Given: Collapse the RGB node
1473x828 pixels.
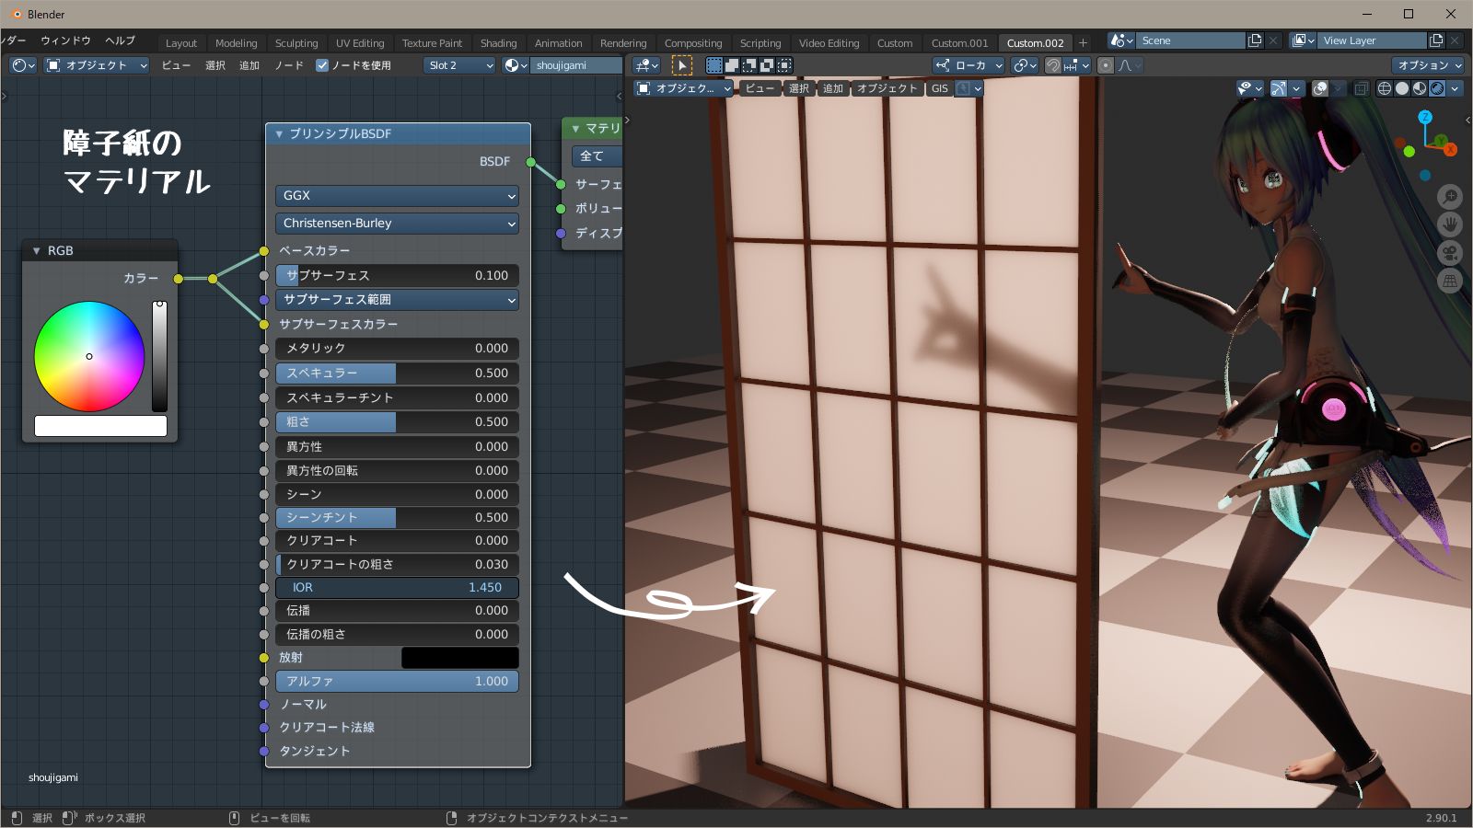Looking at the screenshot, I should (37, 250).
